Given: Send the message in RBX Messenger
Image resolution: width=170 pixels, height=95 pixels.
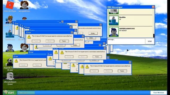Looking at the screenshot, I should [150, 41].
